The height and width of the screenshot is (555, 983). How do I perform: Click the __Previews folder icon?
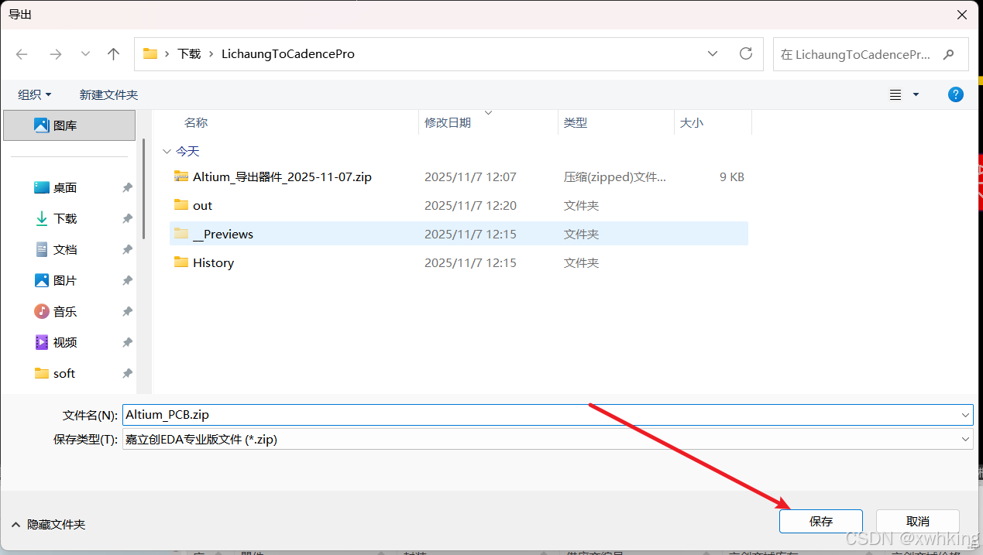click(x=181, y=234)
